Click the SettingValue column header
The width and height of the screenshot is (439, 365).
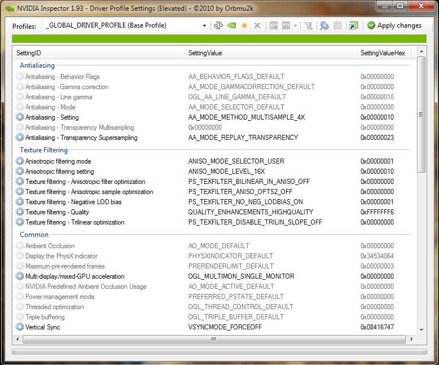(x=271, y=53)
